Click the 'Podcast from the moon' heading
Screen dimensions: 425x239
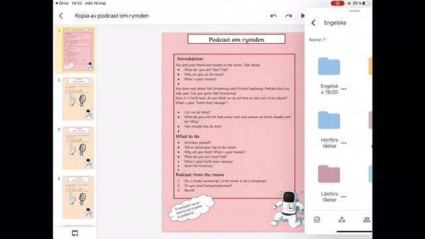coord(200,175)
